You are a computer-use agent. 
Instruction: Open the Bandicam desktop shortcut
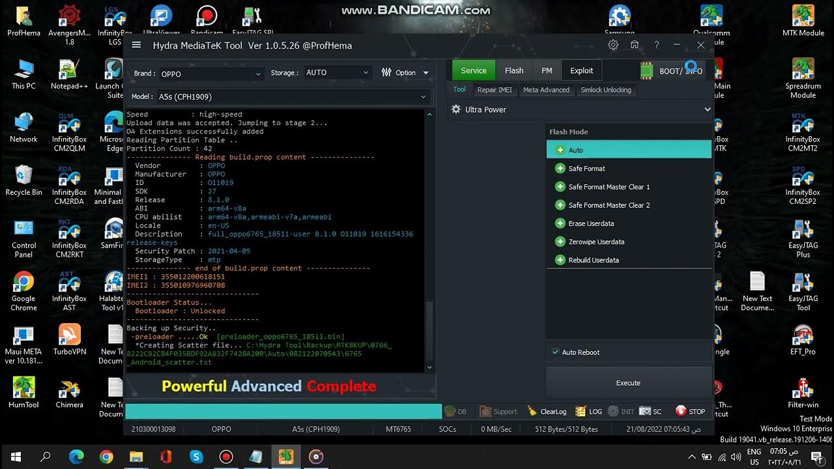[207, 21]
